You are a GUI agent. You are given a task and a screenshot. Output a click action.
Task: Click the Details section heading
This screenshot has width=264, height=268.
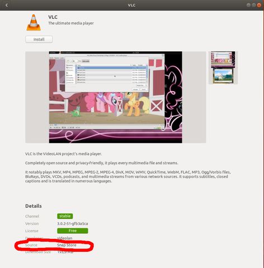pos(34,206)
